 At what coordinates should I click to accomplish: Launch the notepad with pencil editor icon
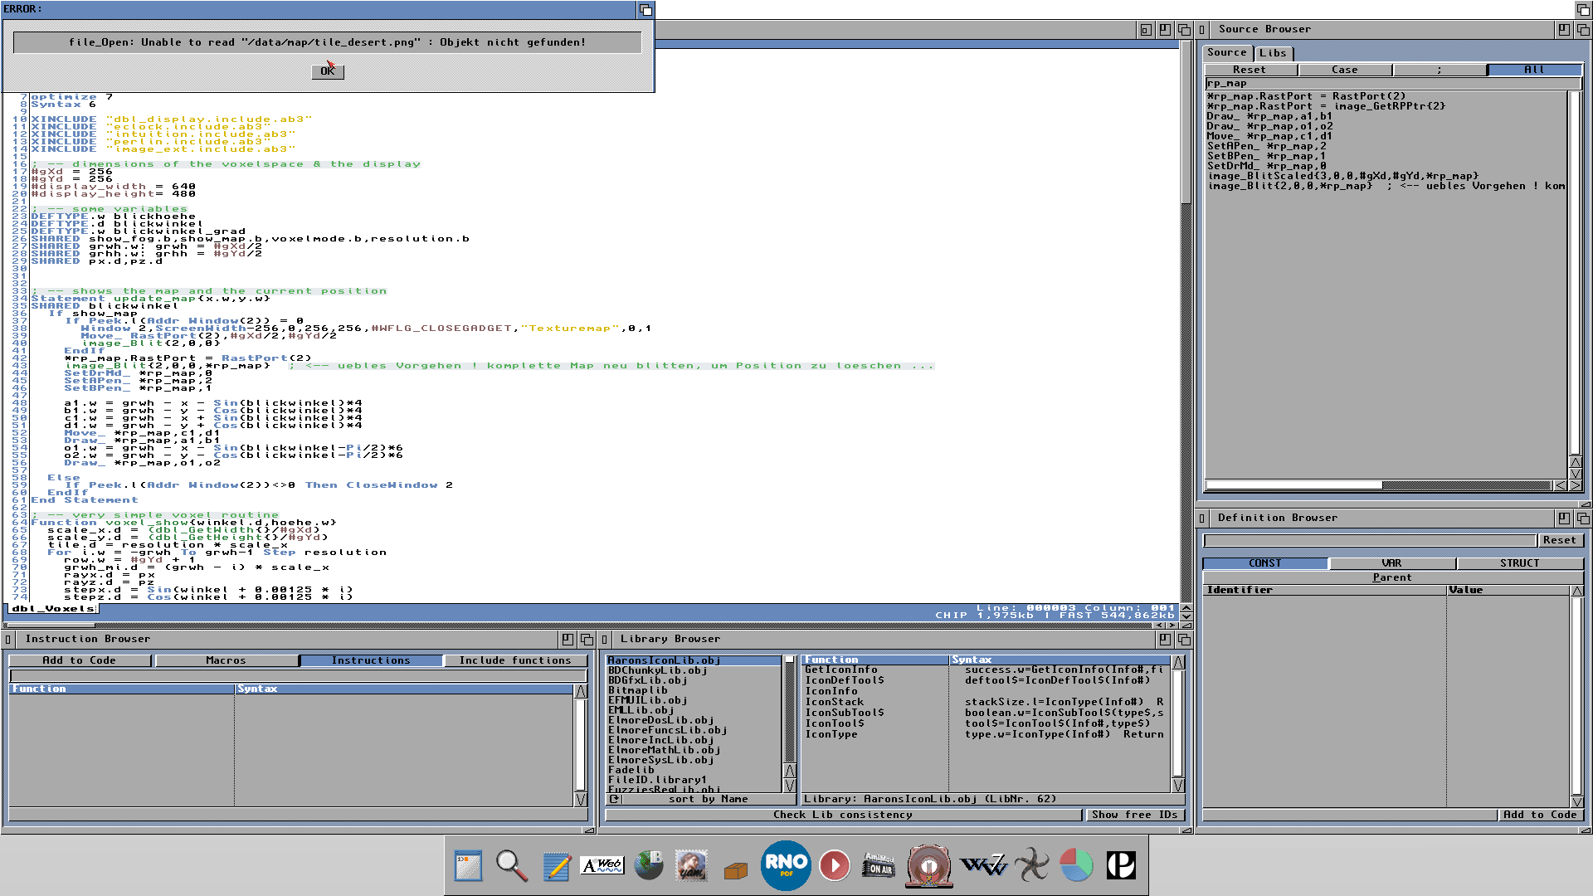click(557, 866)
